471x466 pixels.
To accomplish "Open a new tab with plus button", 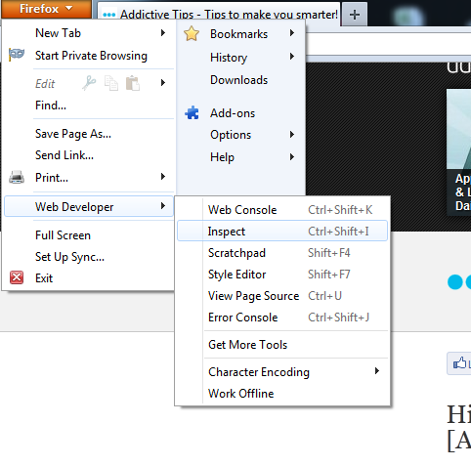I will pyautogui.click(x=355, y=15).
